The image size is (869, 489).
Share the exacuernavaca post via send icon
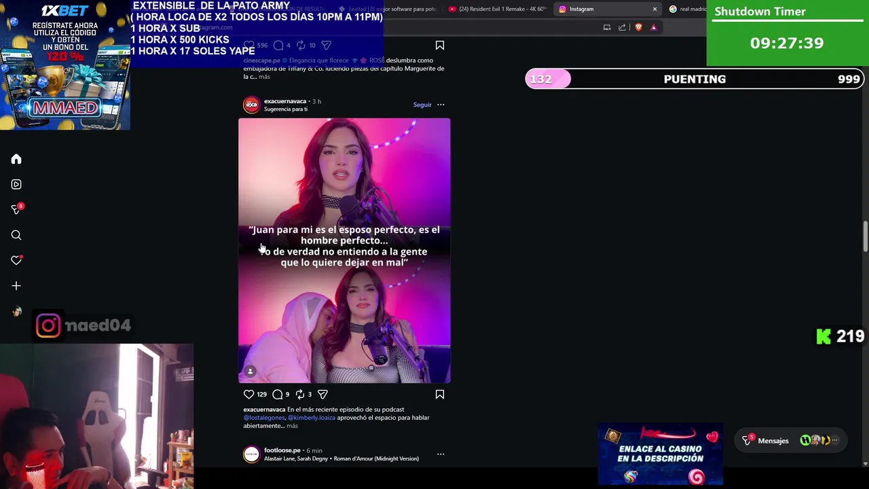point(322,394)
